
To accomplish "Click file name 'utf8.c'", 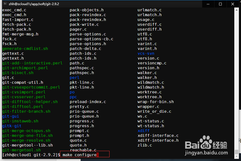I will point(145,34).
